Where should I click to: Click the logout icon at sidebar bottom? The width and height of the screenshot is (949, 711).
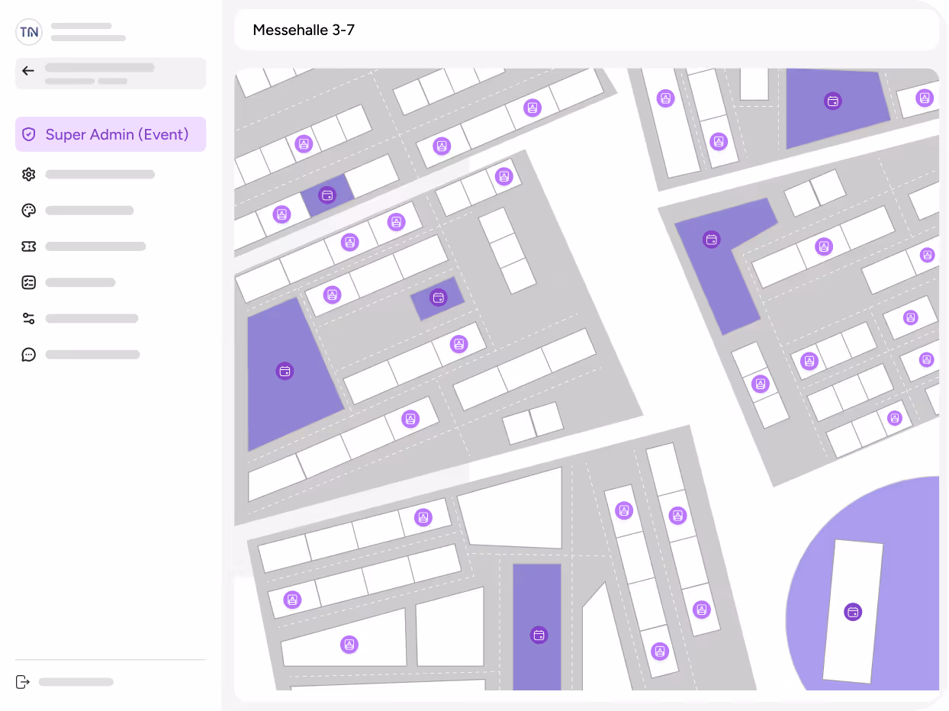[23, 682]
